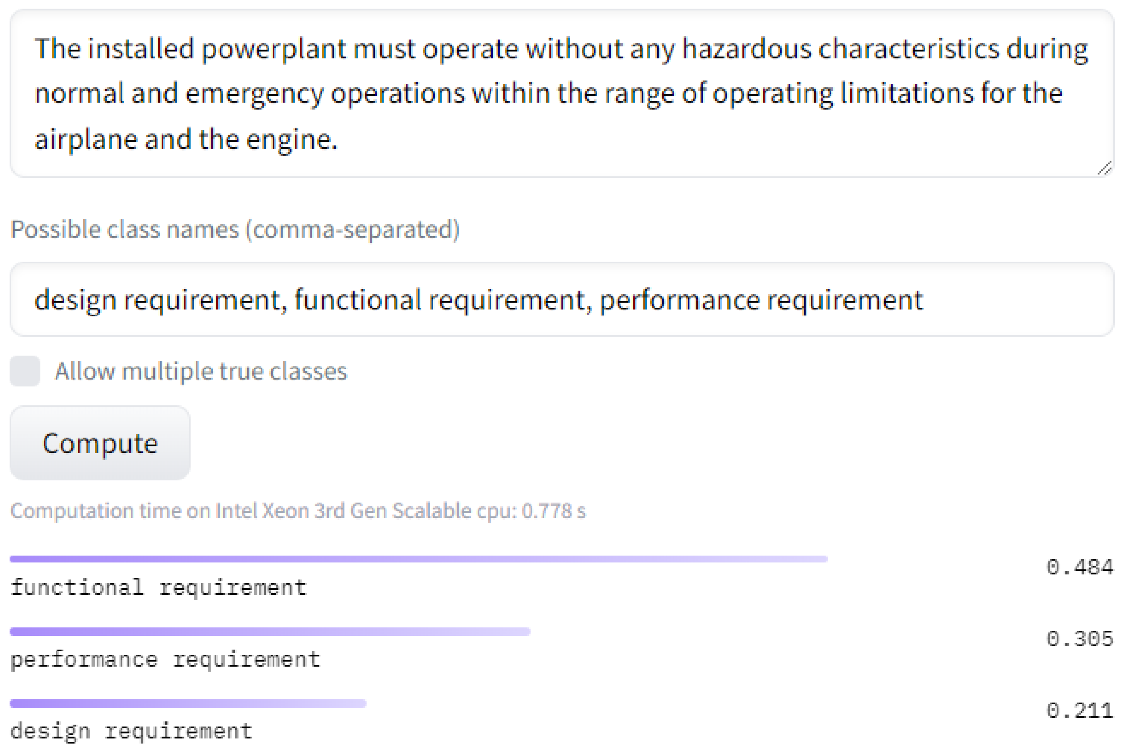Click the 'Possible class names (comma-separated)' label

[235, 229]
